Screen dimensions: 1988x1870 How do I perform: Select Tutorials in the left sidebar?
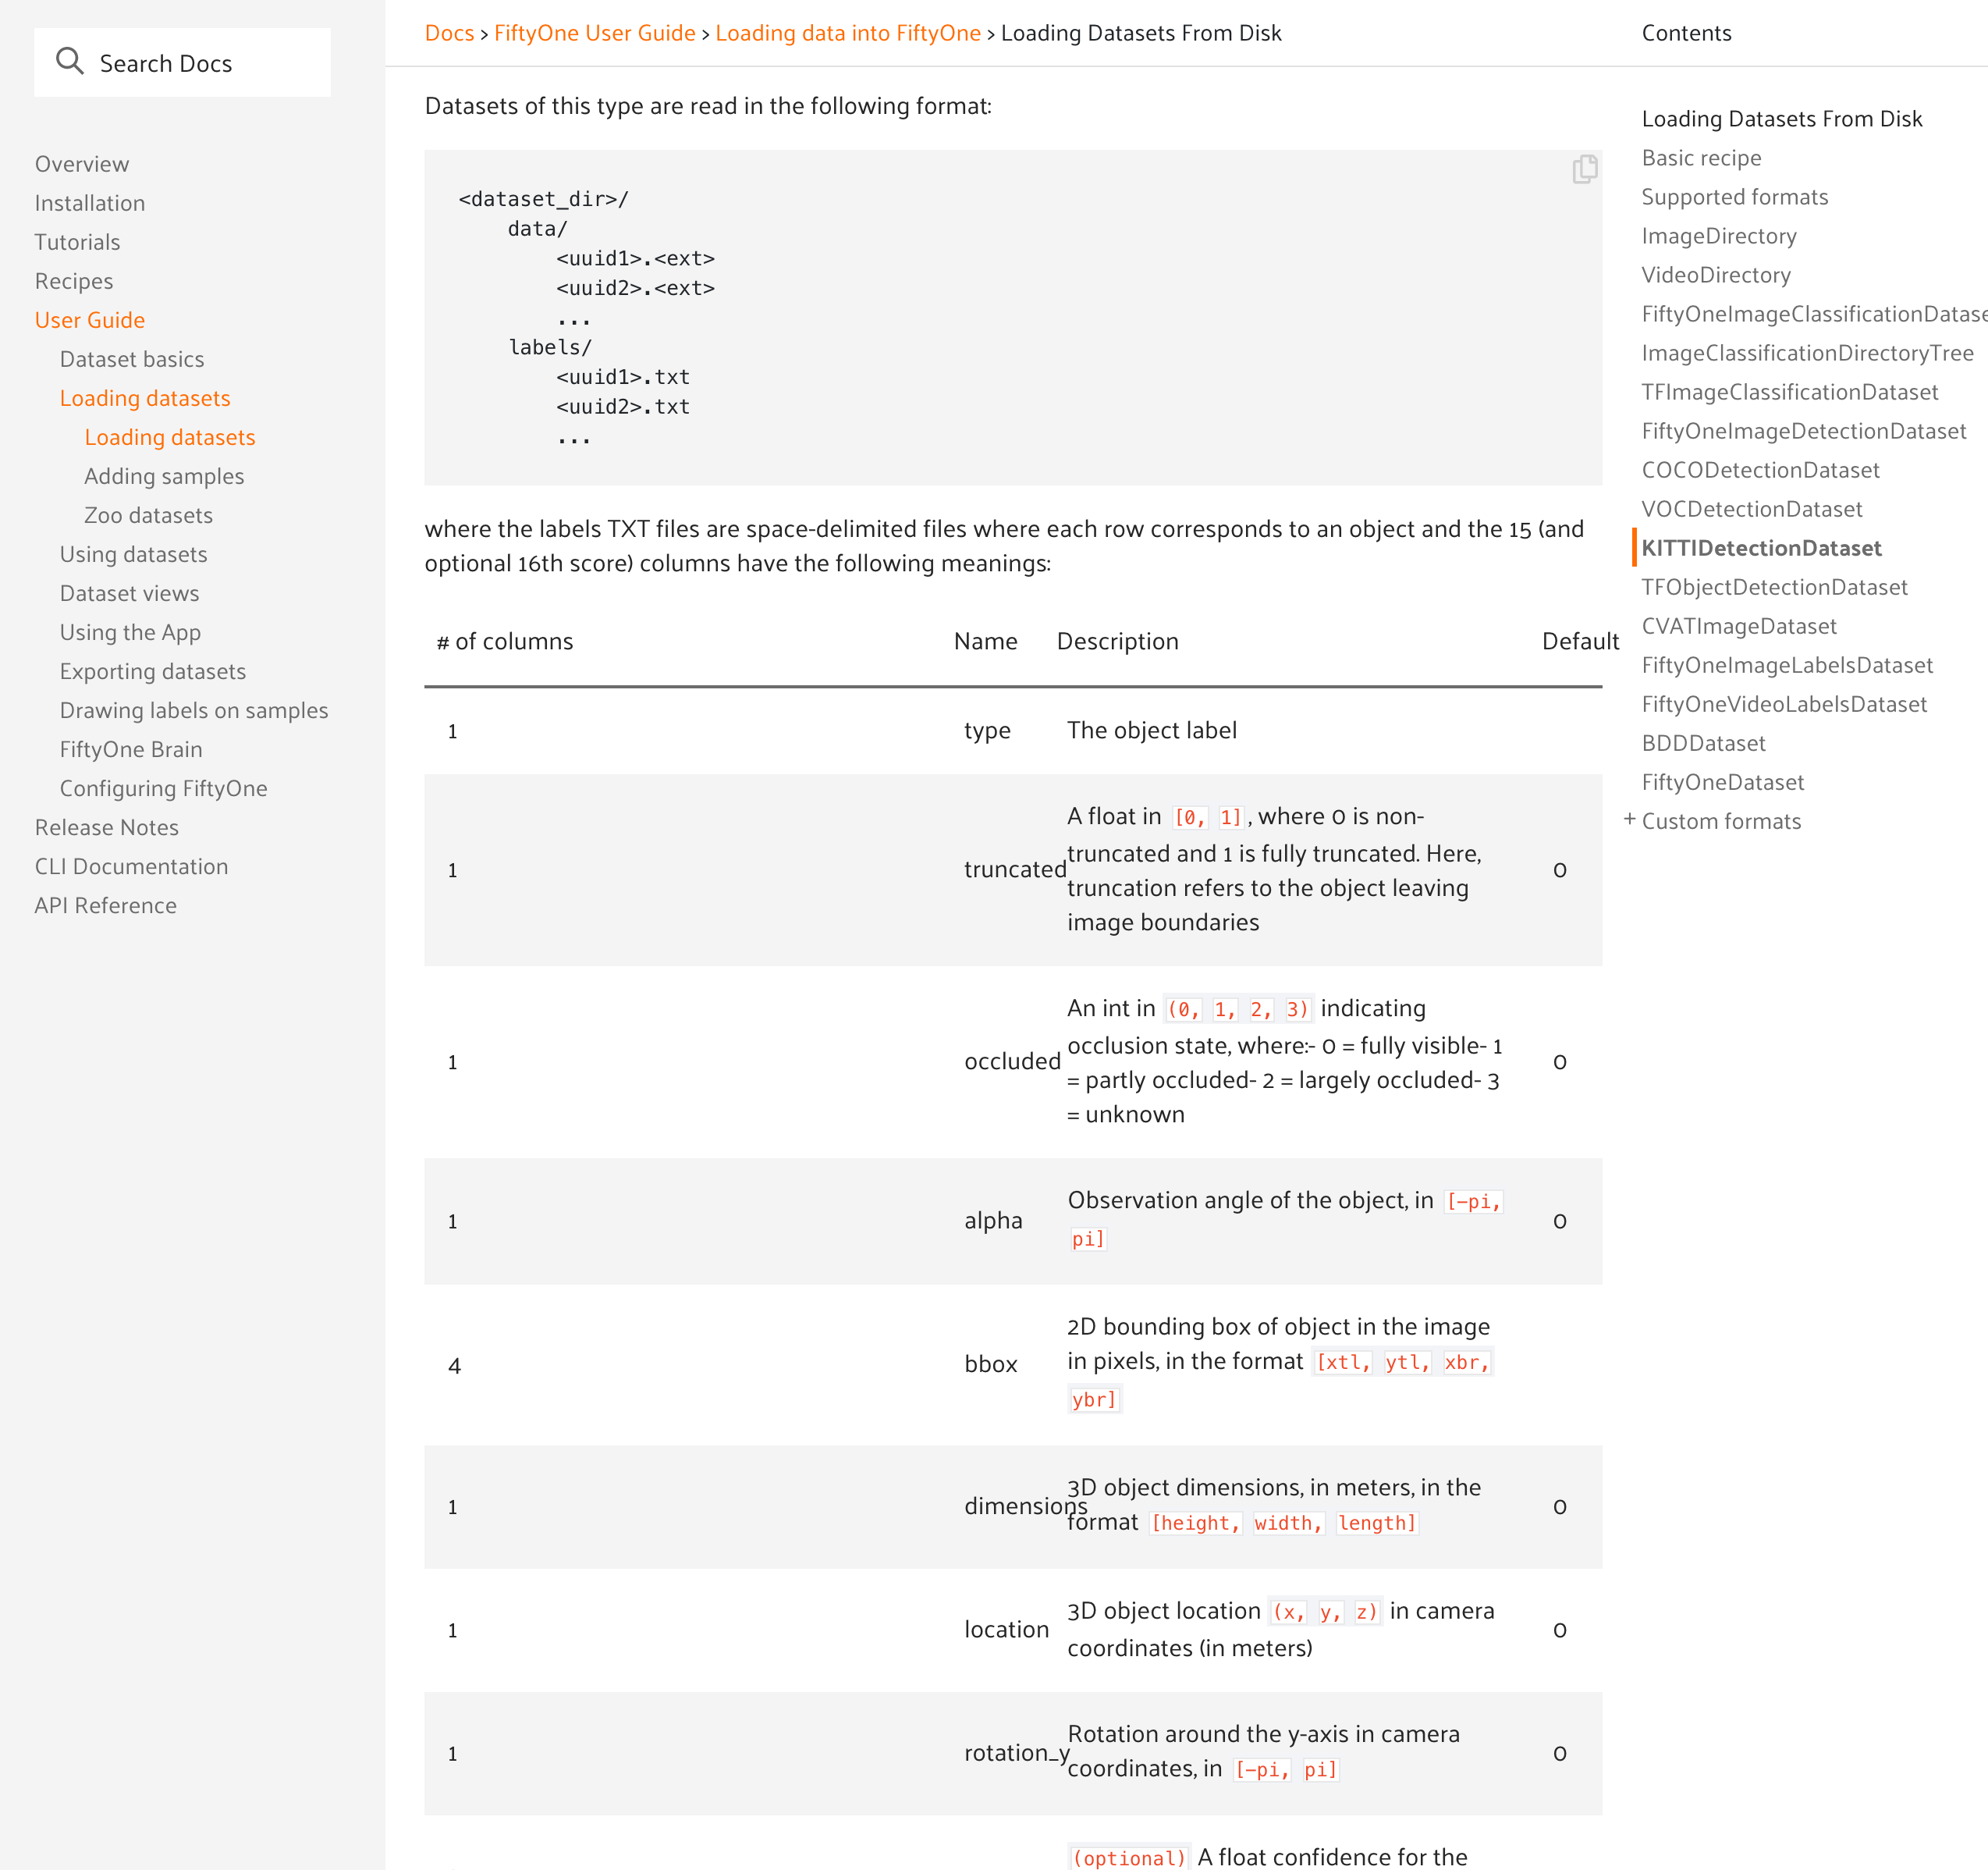tap(77, 241)
